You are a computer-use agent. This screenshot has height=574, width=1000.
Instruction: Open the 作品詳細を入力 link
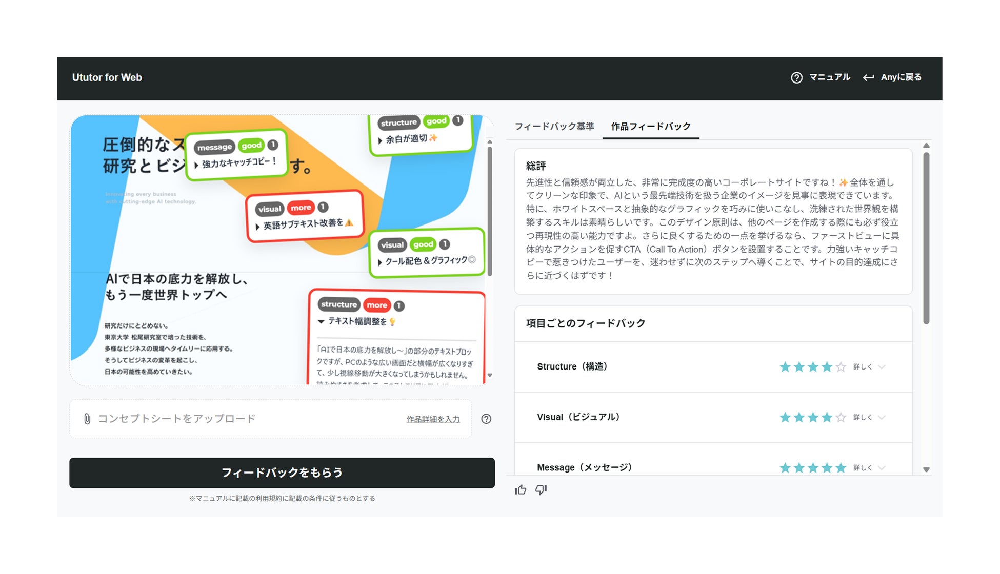[433, 419]
